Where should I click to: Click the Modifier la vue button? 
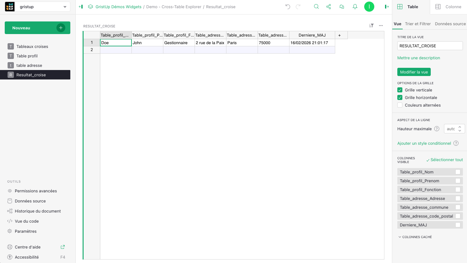pyautogui.click(x=414, y=72)
